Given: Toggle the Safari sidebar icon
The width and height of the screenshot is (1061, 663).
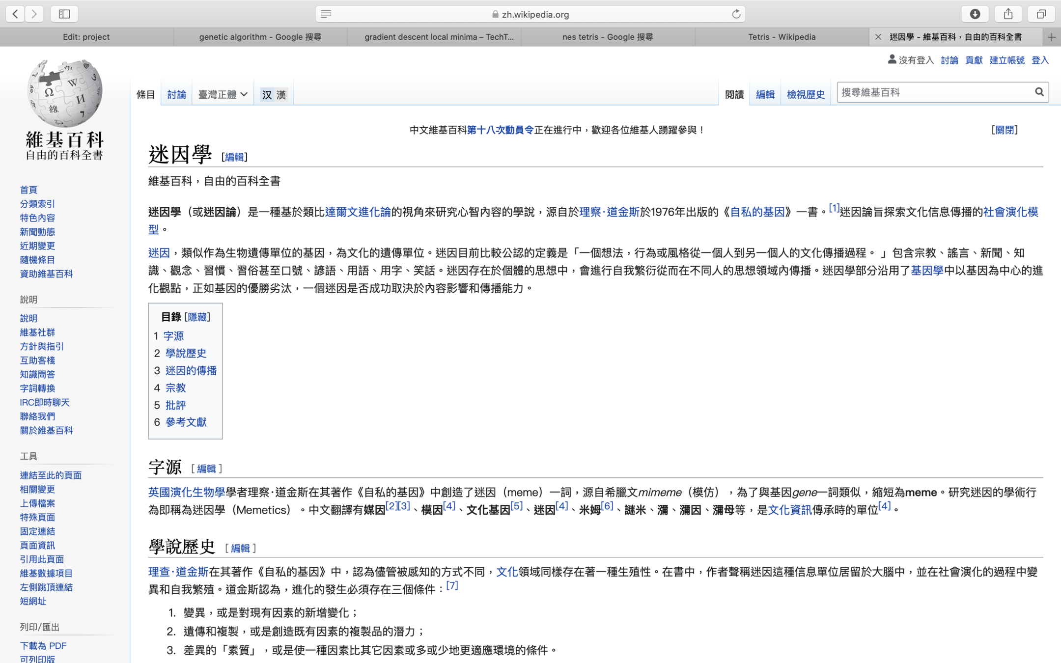Looking at the screenshot, I should click(x=64, y=14).
